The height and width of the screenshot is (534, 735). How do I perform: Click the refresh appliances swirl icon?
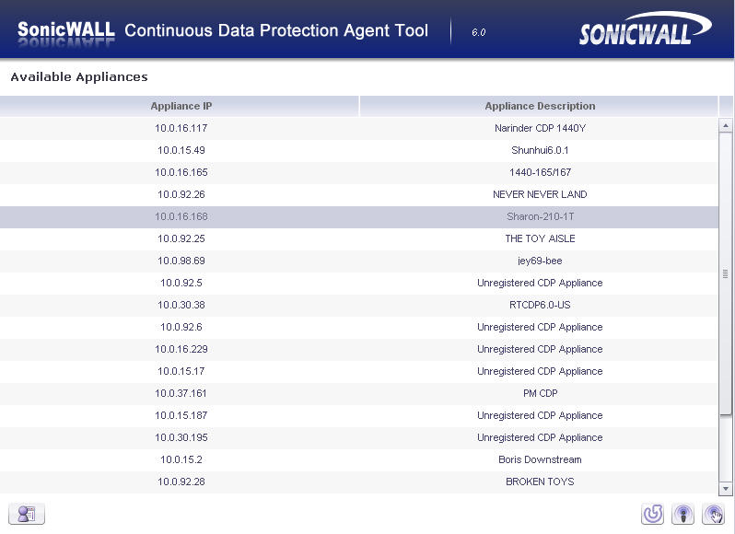(x=652, y=514)
